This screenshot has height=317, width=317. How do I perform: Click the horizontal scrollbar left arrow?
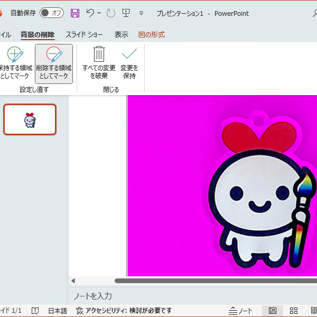[73, 281]
